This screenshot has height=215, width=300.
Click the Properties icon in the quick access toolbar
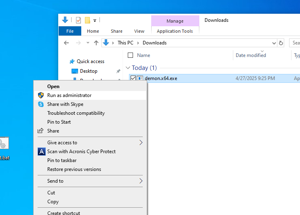tap(78, 20)
